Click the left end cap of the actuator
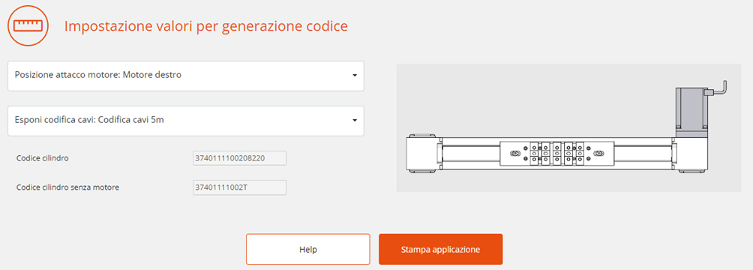753x270 pixels. (422, 153)
